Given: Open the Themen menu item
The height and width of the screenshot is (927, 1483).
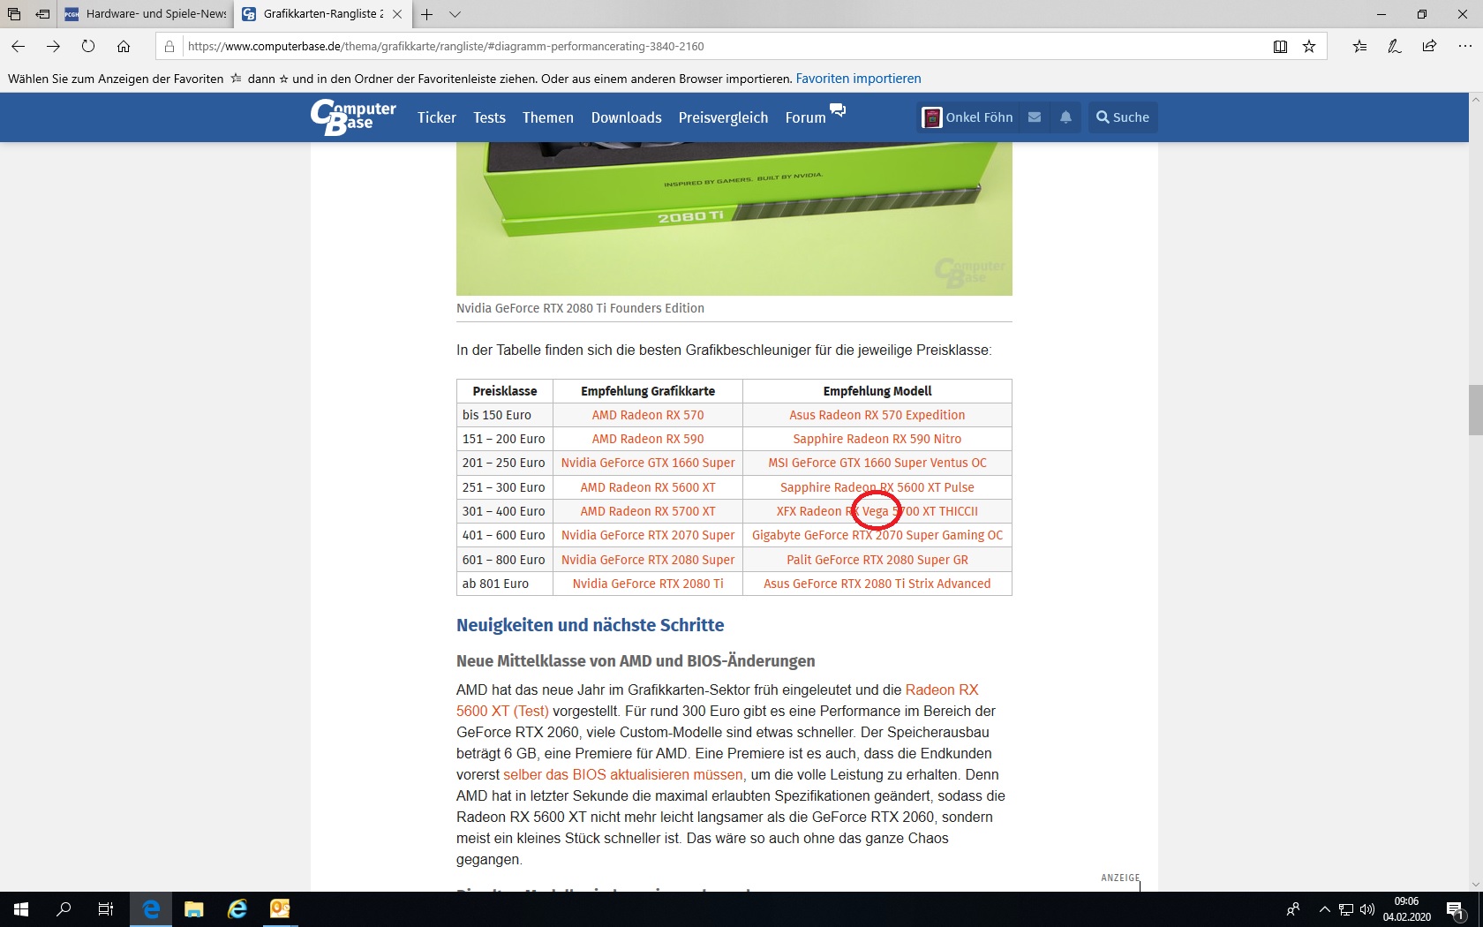Looking at the screenshot, I should tap(548, 117).
